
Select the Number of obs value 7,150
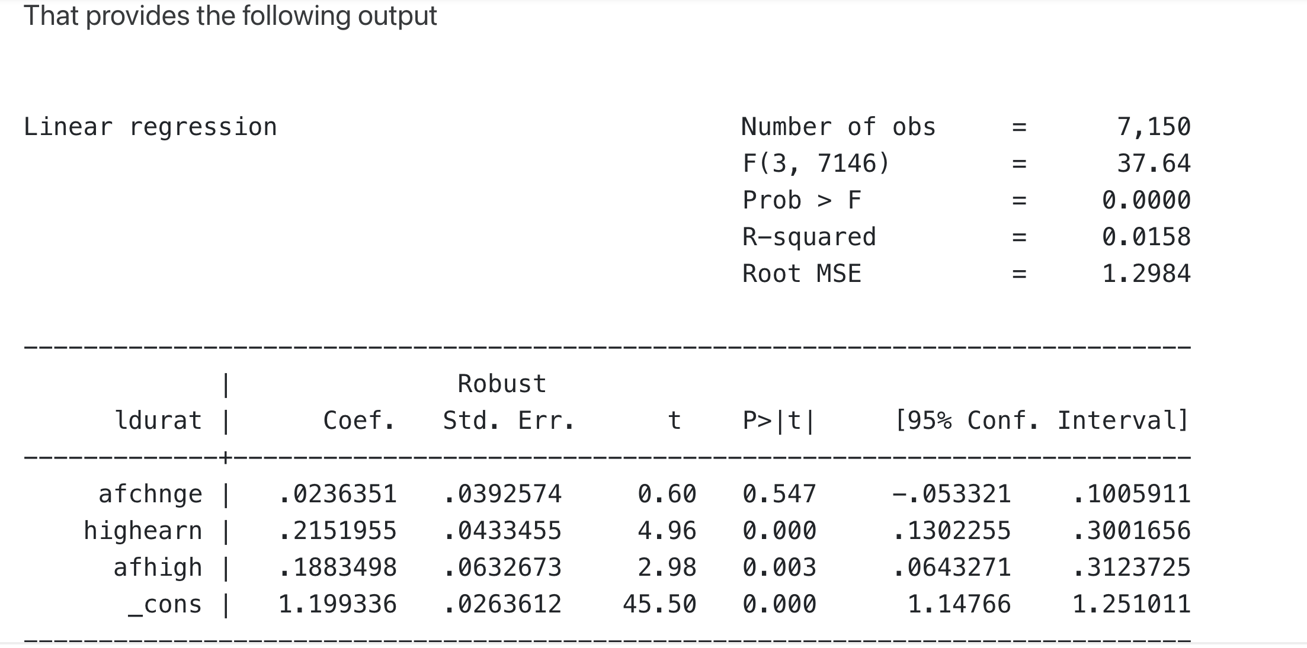pos(1154,127)
